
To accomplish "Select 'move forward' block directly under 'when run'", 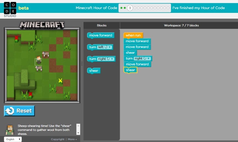I will tap(137, 41).
